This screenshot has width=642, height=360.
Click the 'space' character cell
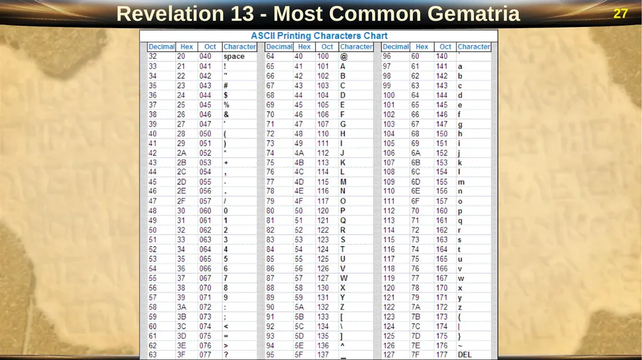234,56
